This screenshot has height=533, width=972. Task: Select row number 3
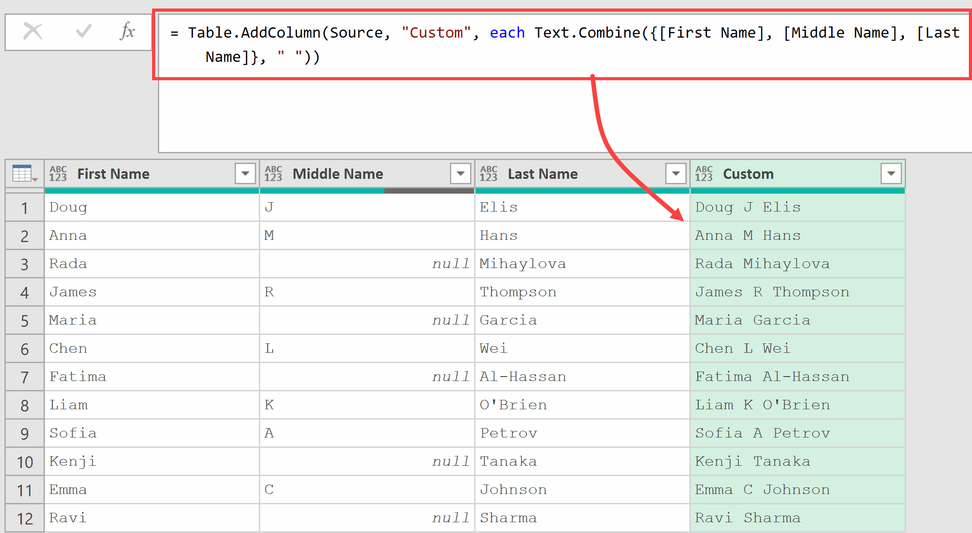(25, 264)
